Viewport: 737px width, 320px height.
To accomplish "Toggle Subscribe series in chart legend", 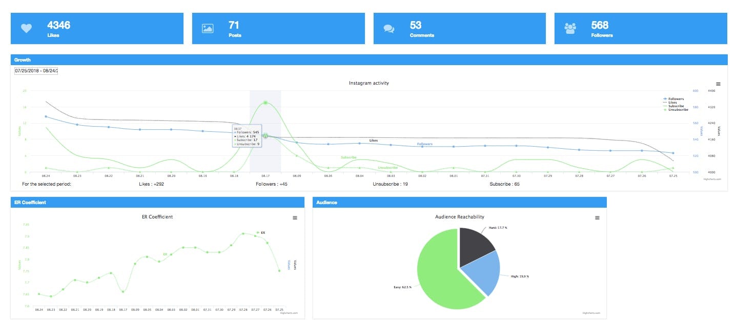I will [x=673, y=106].
